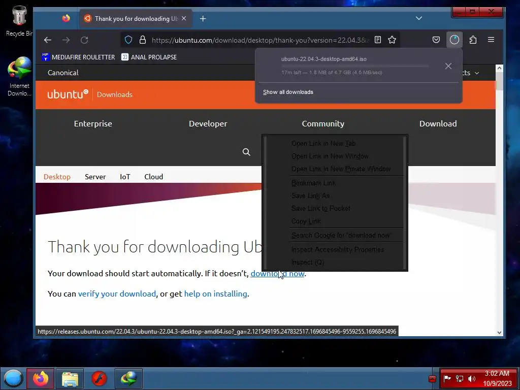Click the page scrollbar up arrow
Image resolution: width=520 pixels, height=390 pixels.
[500, 68]
